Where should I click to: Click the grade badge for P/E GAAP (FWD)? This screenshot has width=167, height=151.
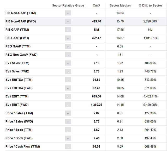click(68, 38)
